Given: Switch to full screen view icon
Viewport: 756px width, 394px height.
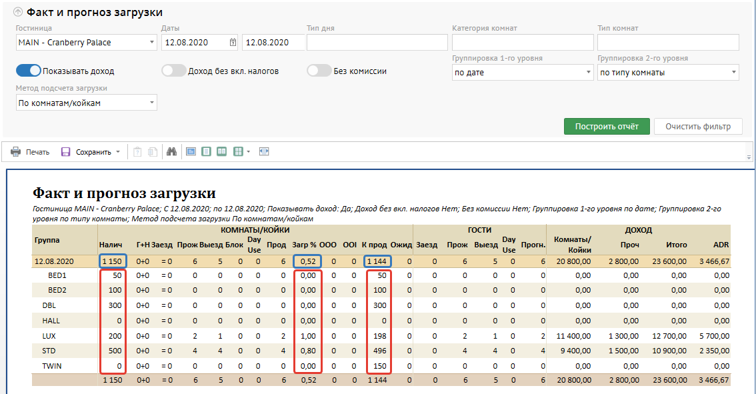Looking at the screenshot, I should 191,152.
